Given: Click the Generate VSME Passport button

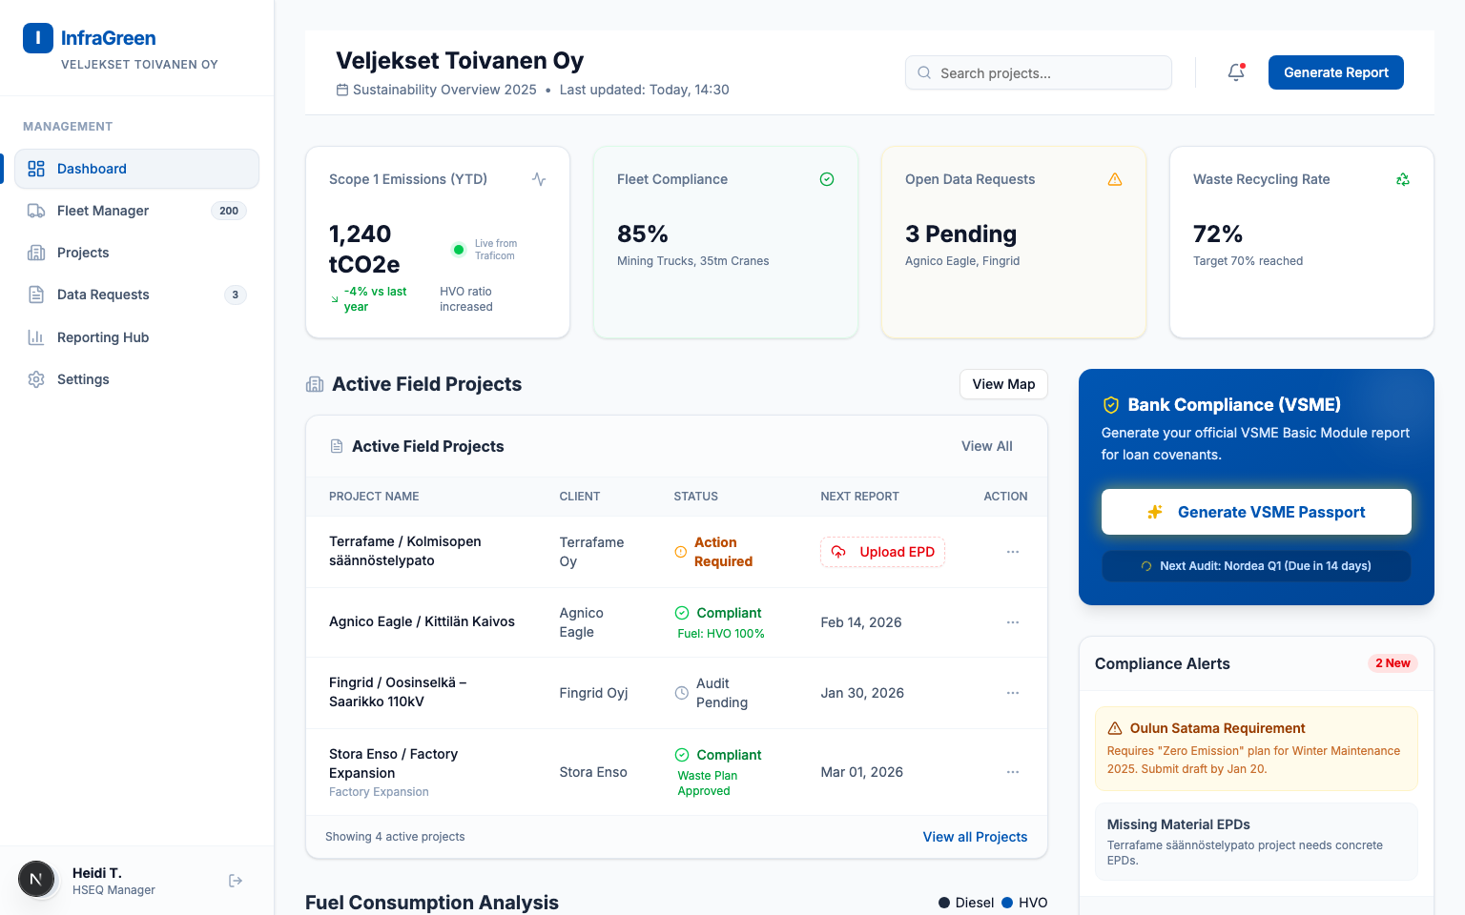Looking at the screenshot, I should tap(1255, 512).
